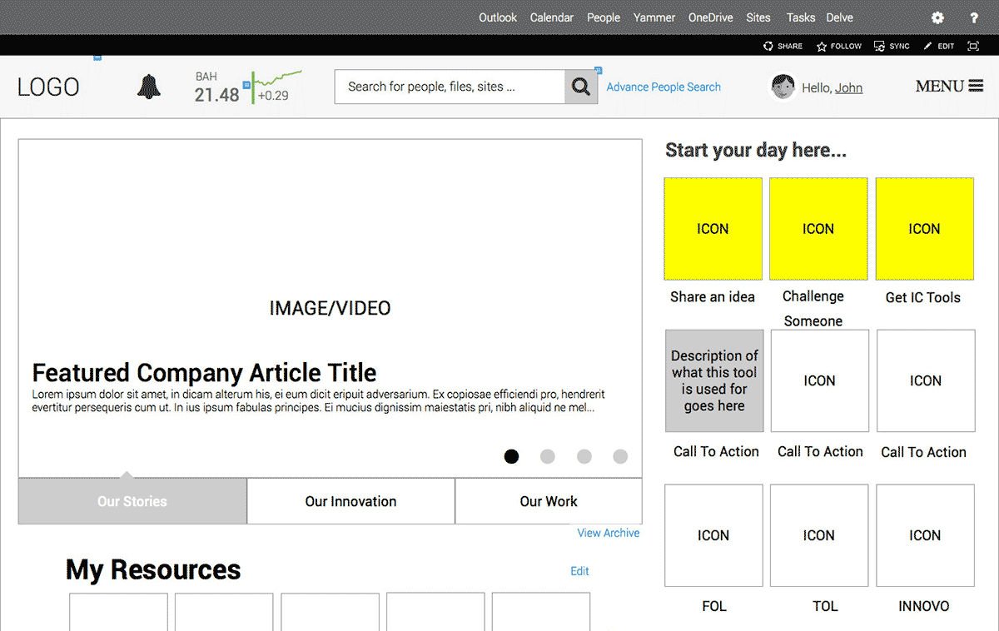Image resolution: width=999 pixels, height=631 pixels.
Task: Click the help question mark icon
Action: (974, 17)
